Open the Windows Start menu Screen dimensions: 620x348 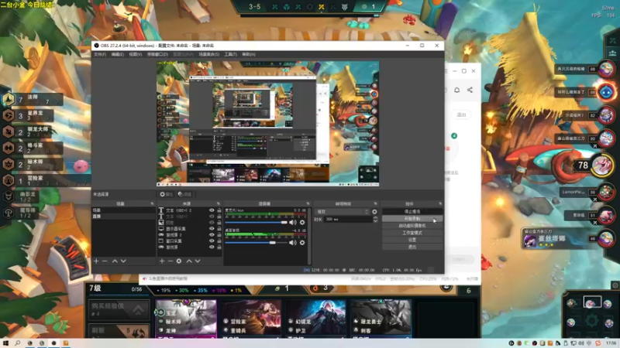(x=5, y=343)
